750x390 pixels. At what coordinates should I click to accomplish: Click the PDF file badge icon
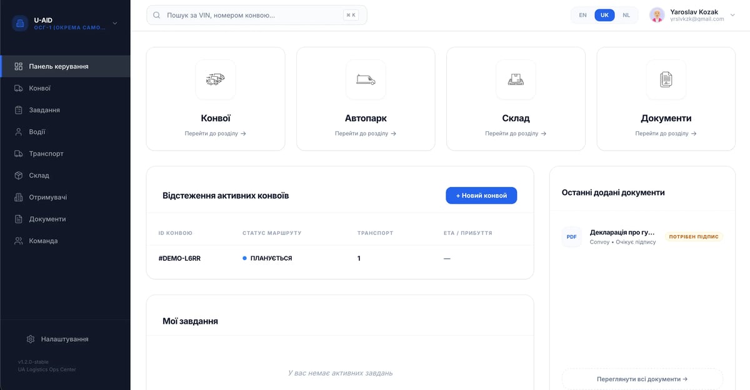click(572, 237)
